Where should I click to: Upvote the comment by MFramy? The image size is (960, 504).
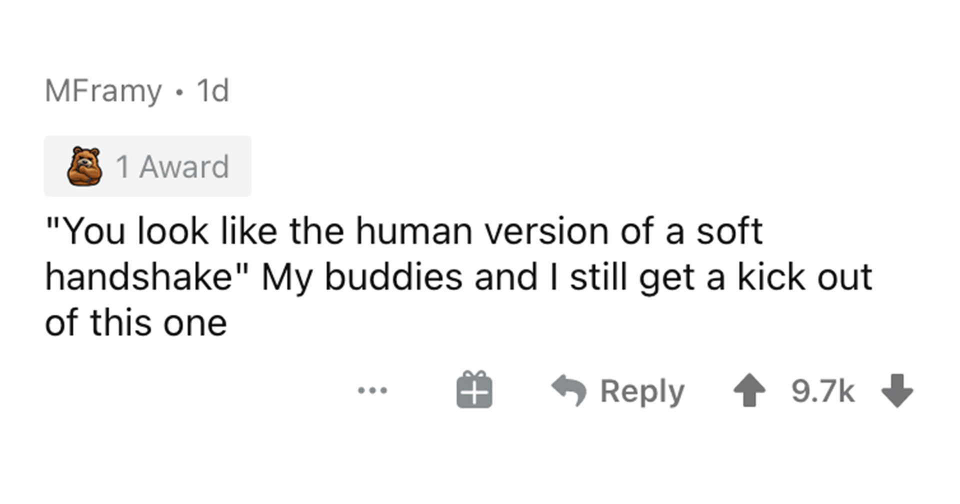(x=749, y=390)
